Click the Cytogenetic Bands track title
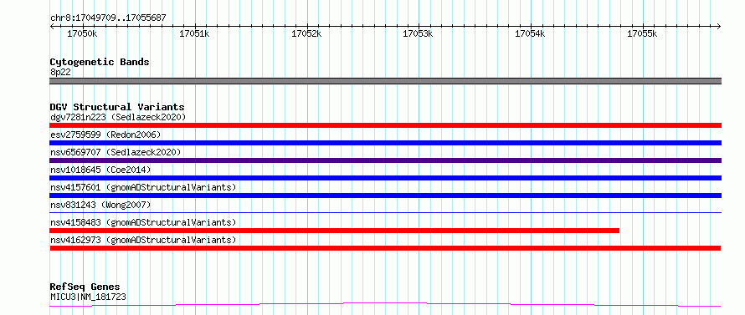Viewport: 745px width, 315px height. coord(100,62)
